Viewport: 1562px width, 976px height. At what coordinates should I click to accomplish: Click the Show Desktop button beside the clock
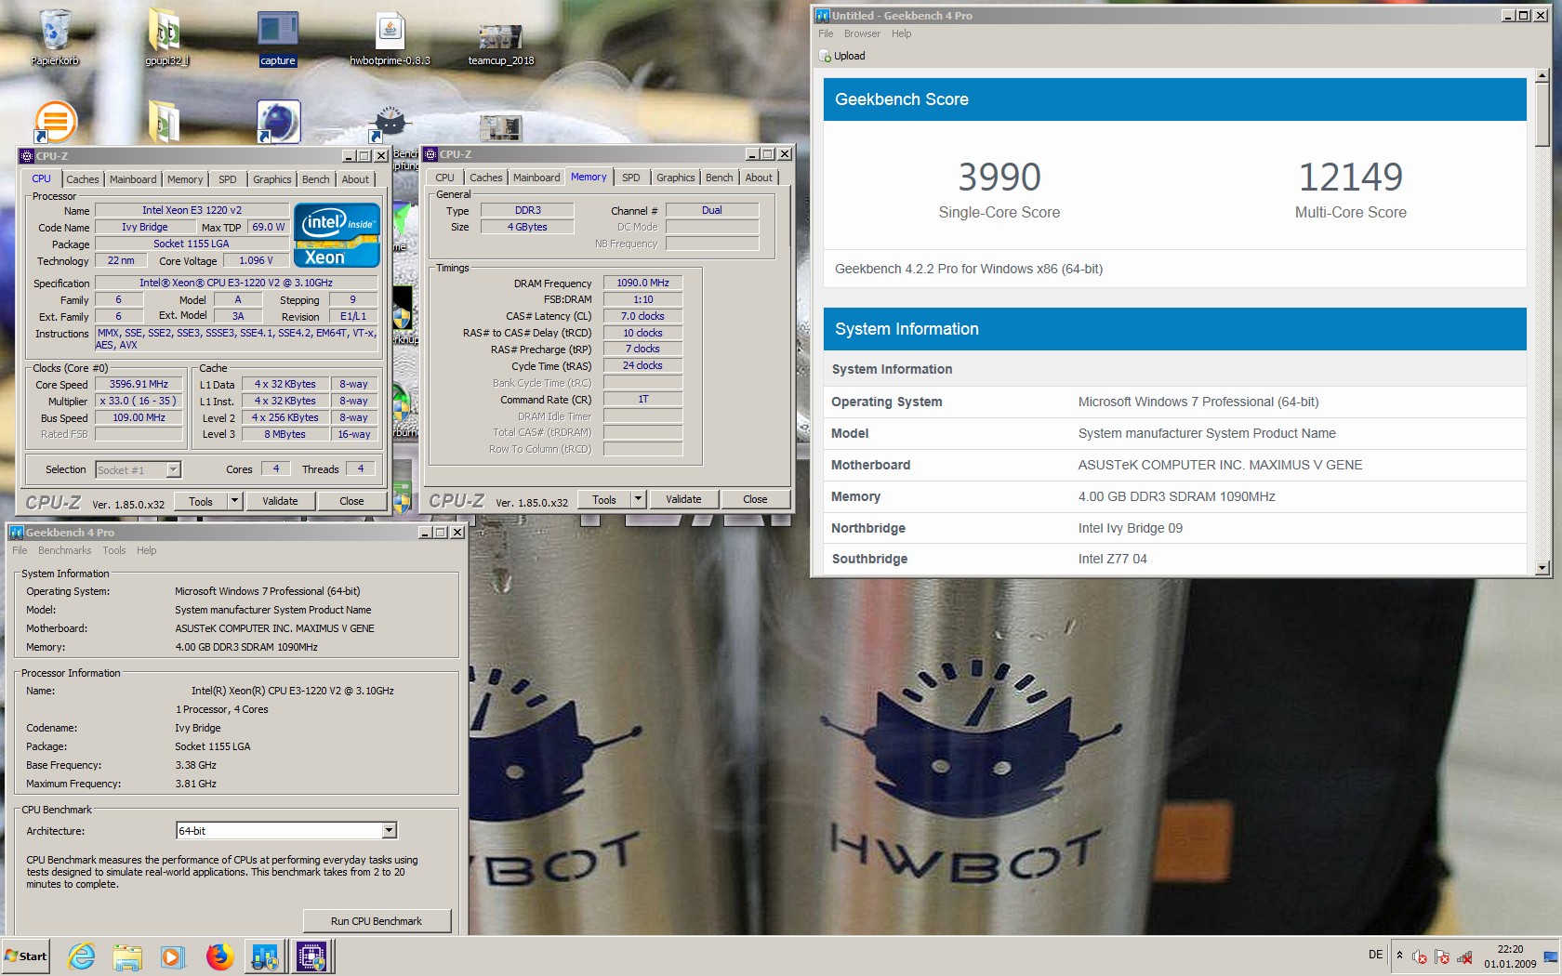[1551, 956]
